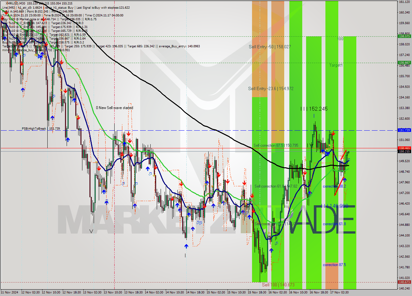Select the blue 'correction 87.5' label

click(334, 265)
